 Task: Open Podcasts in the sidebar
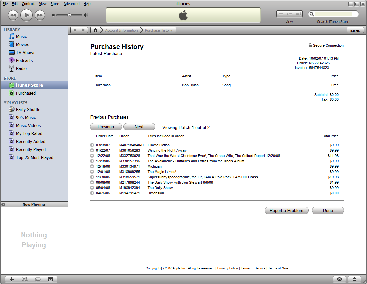click(x=21, y=60)
